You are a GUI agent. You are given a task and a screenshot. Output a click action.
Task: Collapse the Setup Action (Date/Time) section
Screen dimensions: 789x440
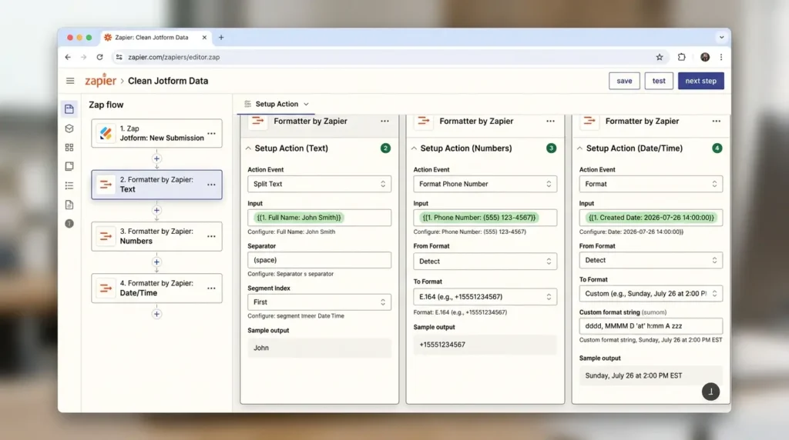(x=579, y=148)
